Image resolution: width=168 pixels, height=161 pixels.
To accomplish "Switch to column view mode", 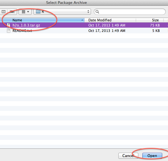I will tap(3, 12).
